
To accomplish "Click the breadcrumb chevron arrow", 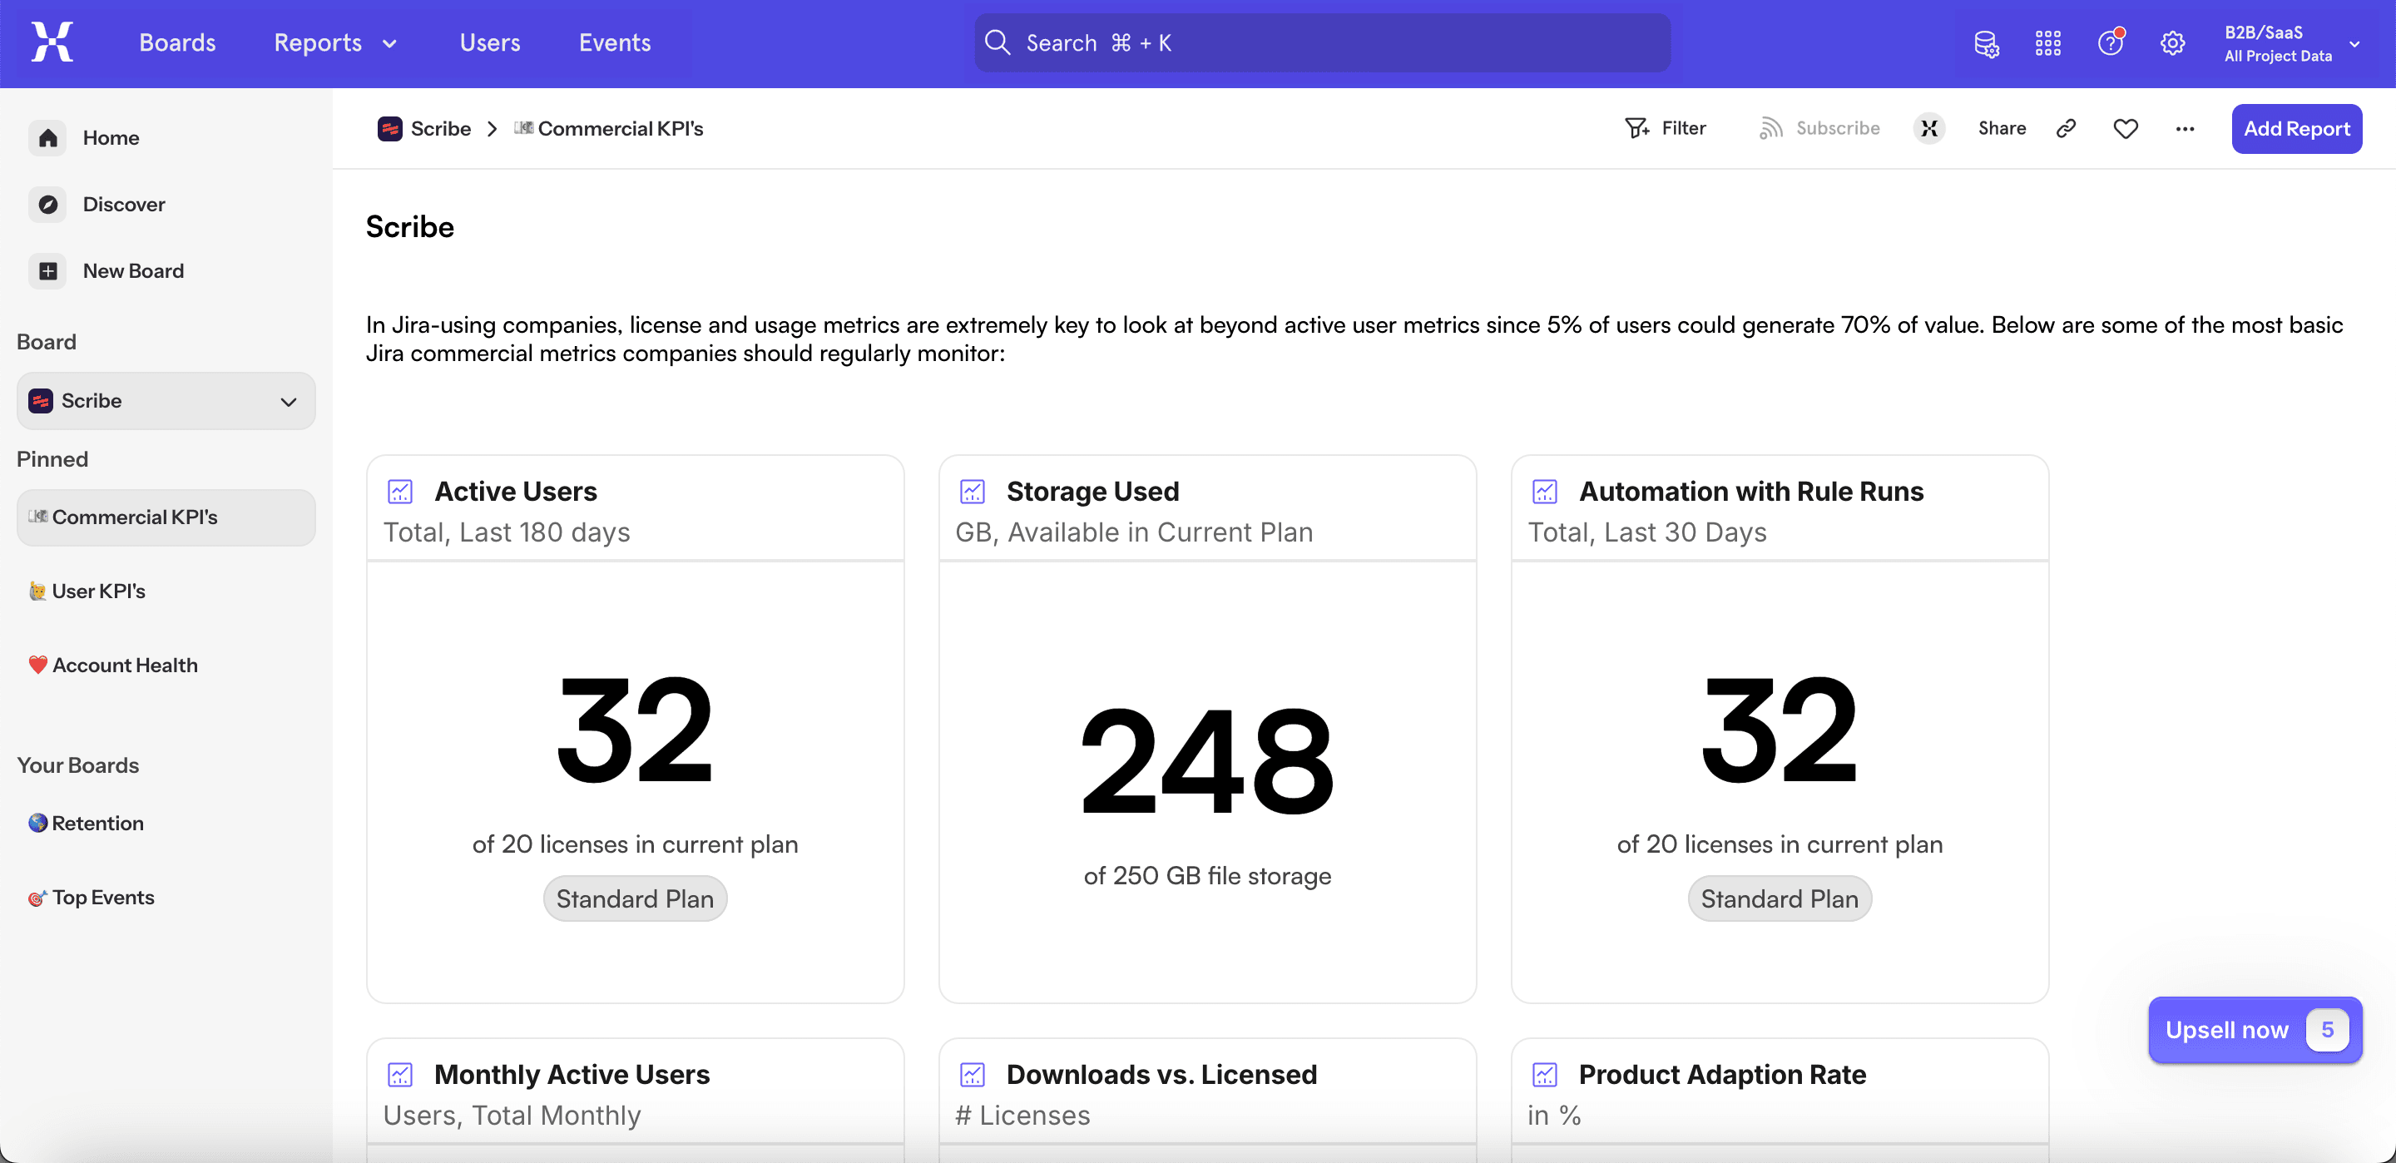I will click(492, 128).
